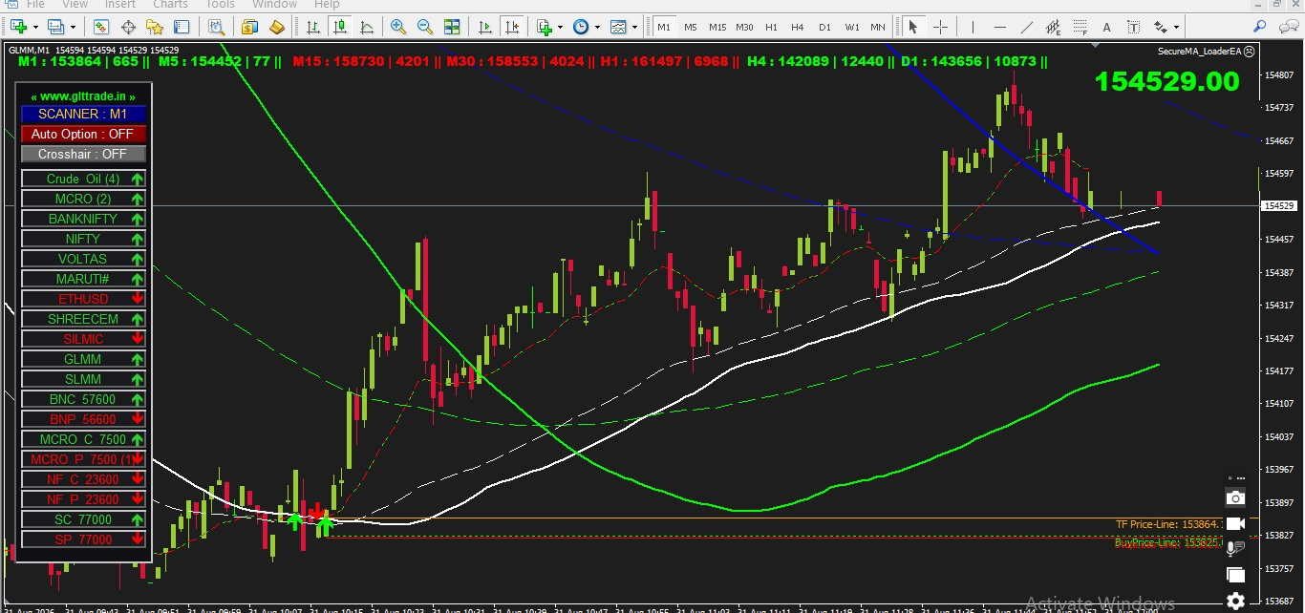Open a new chart with the toolbar icon
The image size is (1305, 613).
[18, 27]
